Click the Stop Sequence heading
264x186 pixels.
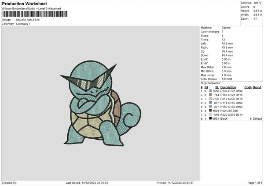(x=210, y=82)
